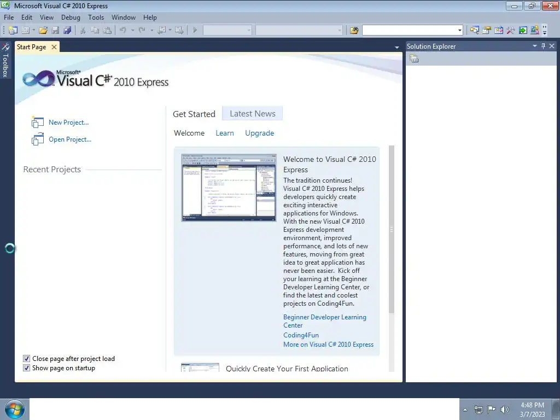This screenshot has height=420, width=560.
Task: Open the View menu
Action: [x=47, y=17]
